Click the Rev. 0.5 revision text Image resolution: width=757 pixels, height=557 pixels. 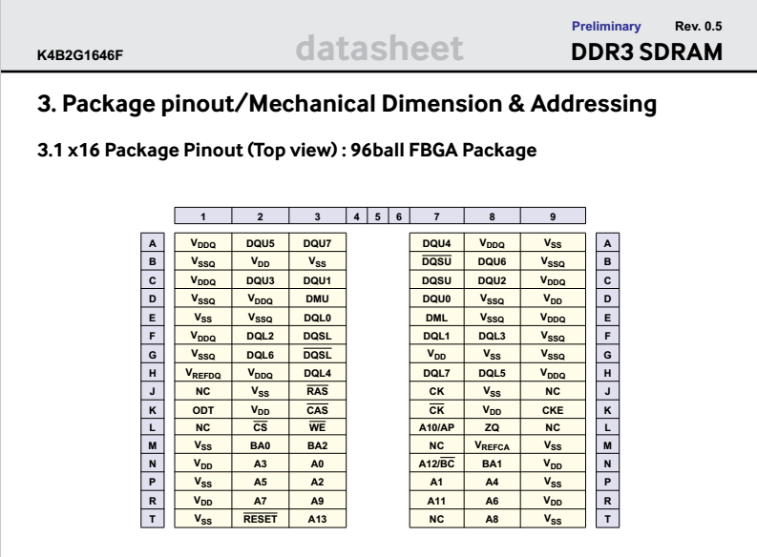[x=698, y=26]
